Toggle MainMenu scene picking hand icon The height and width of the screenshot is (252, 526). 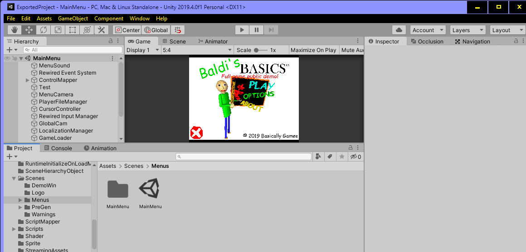coord(14,58)
